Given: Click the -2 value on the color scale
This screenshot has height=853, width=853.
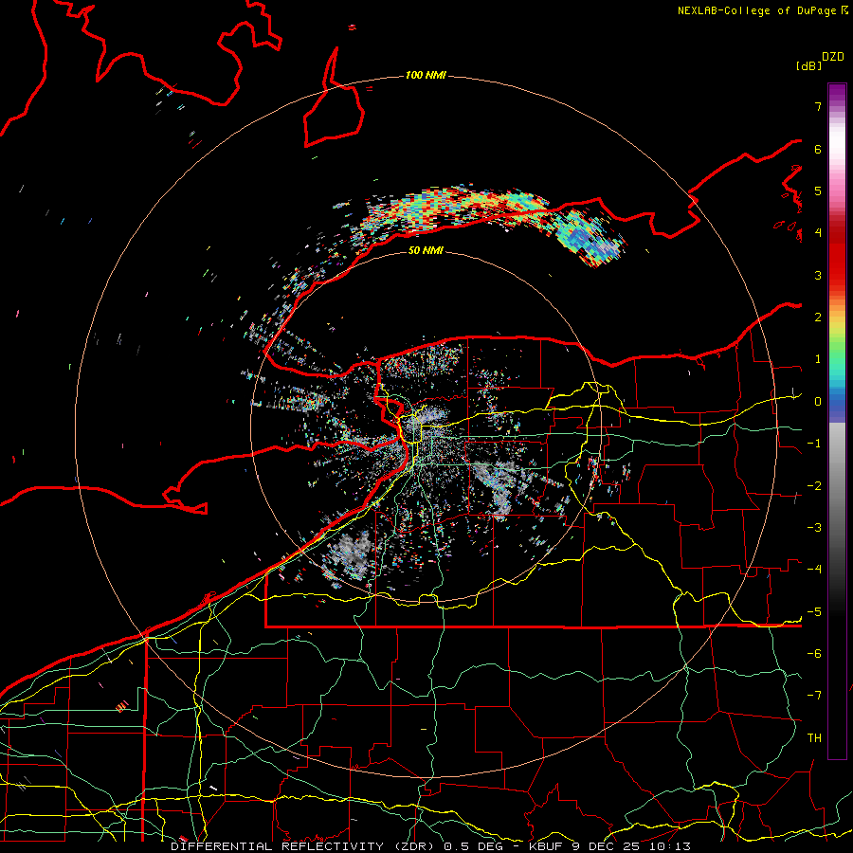Looking at the screenshot, I should pyautogui.click(x=814, y=486).
